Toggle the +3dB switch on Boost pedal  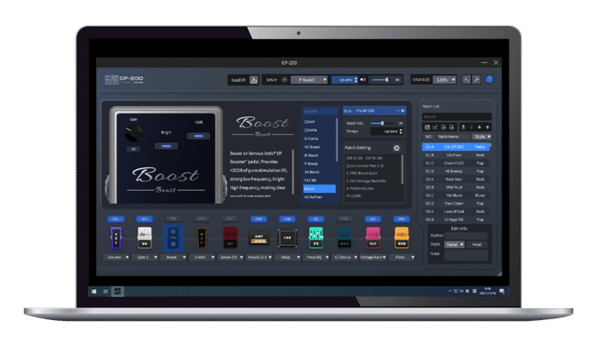tap(198, 135)
